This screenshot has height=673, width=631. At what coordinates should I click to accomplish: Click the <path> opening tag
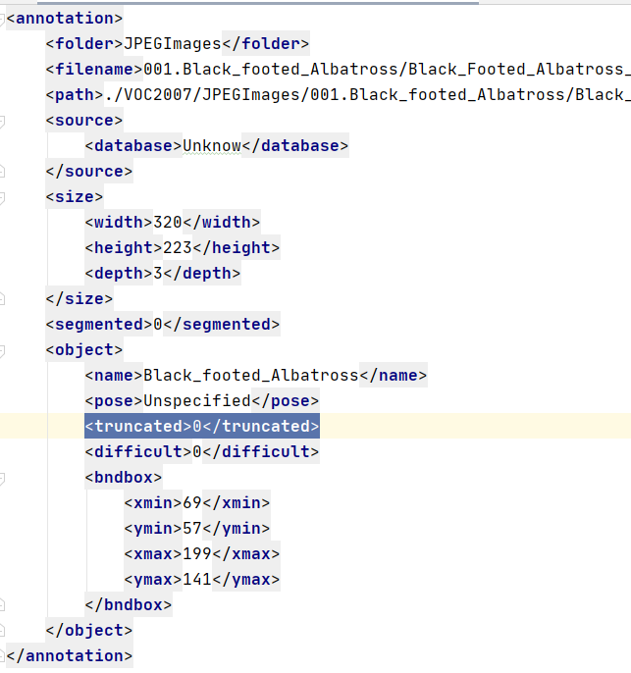76,95
